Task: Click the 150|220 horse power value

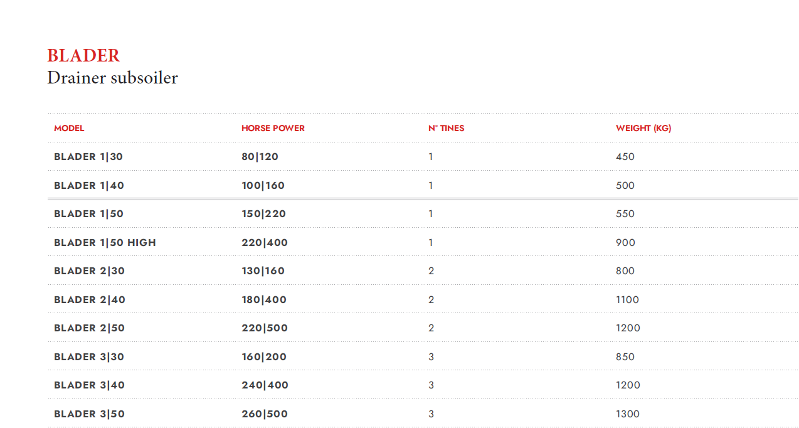Action: (263, 214)
